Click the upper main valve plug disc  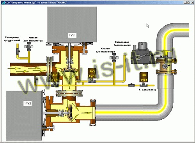point(69,70)
